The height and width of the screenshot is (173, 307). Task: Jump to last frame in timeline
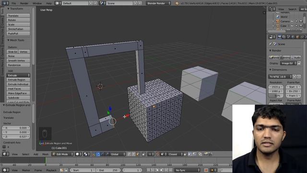171,170
